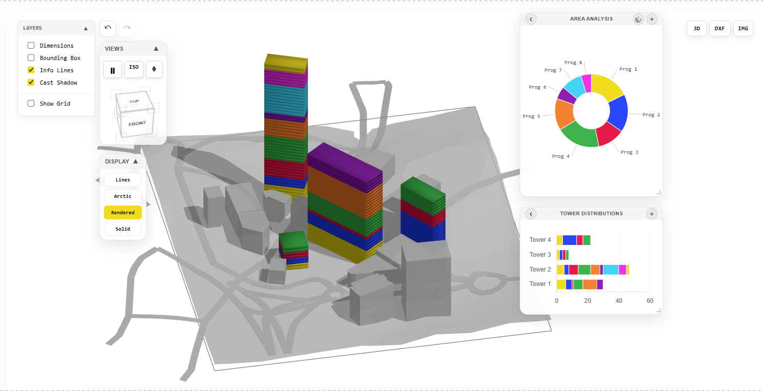The height and width of the screenshot is (391, 763).
Task: Enable the Dimensions checkbox
Action: tap(31, 46)
